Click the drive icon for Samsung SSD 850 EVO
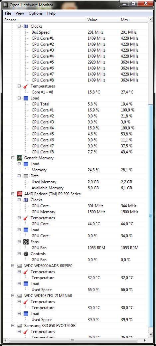 20,325
